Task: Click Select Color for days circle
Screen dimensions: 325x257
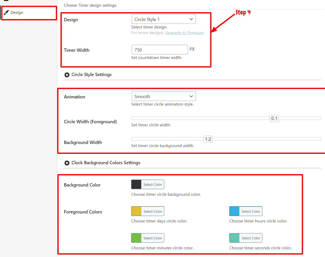Action: tap(153, 211)
